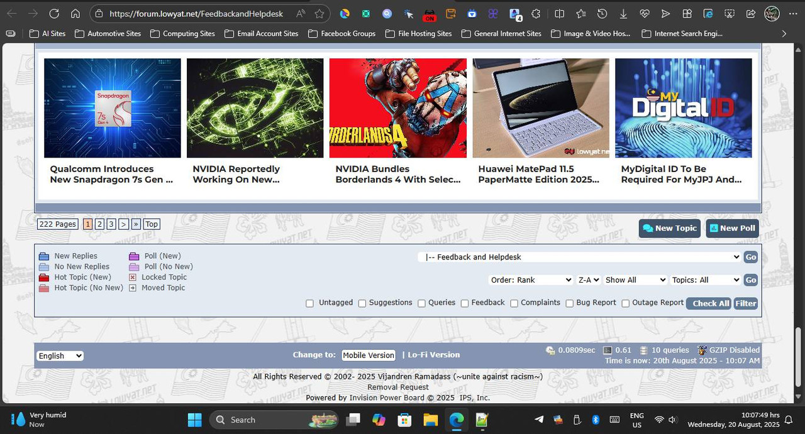Expand the bookmarks bar overflow chevron
This screenshot has width=805, height=434.
pyautogui.click(x=784, y=34)
